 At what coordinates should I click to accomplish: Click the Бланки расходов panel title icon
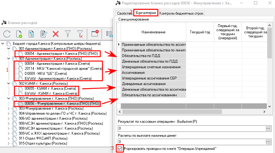(x=4, y=22)
